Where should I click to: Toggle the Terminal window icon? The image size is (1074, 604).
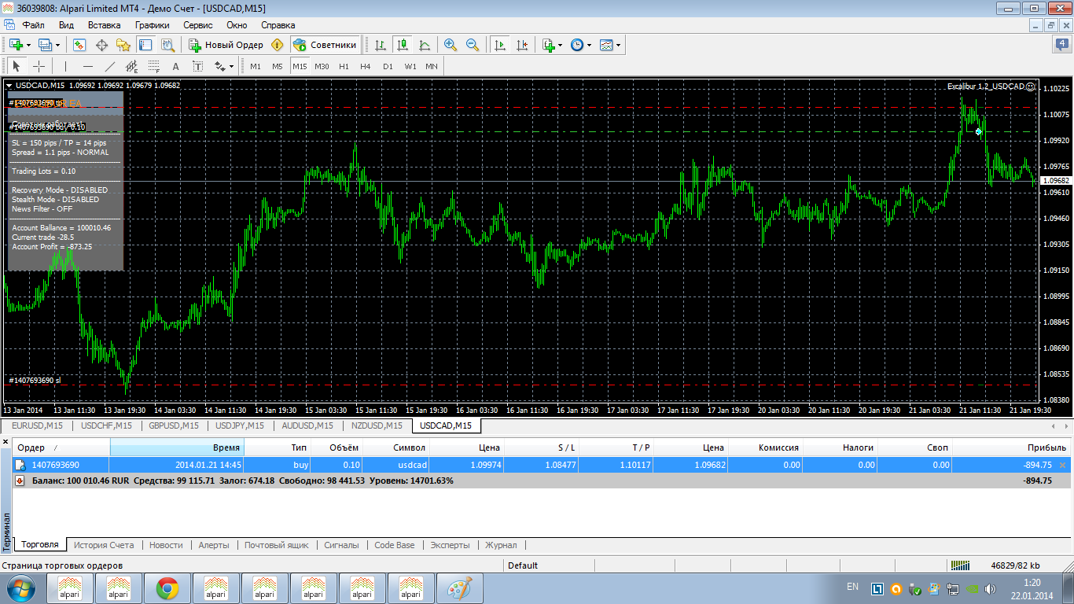coord(145,45)
